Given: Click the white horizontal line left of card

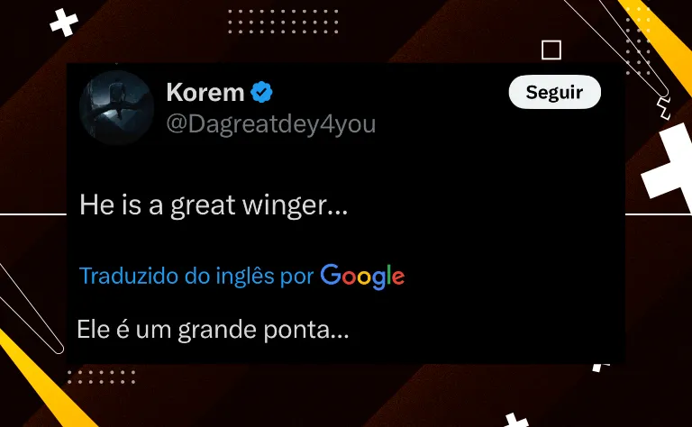Looking at the screenshot, I should (x=33, y=214).
